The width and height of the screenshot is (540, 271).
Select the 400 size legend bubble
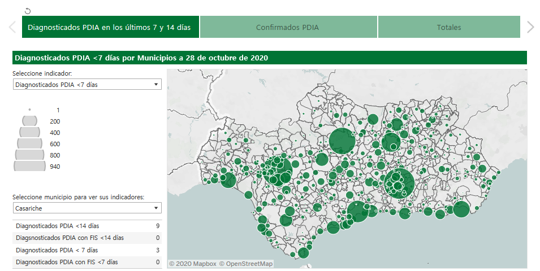[29, 132]
